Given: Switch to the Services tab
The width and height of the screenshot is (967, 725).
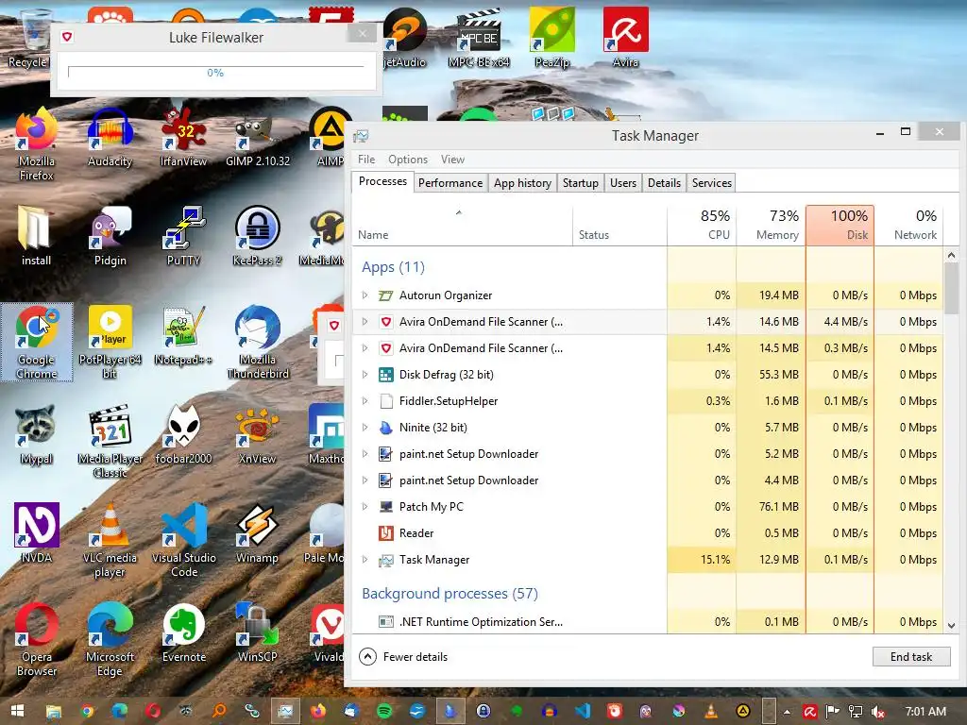Looking at the screenshot, I should pos(712,183).
